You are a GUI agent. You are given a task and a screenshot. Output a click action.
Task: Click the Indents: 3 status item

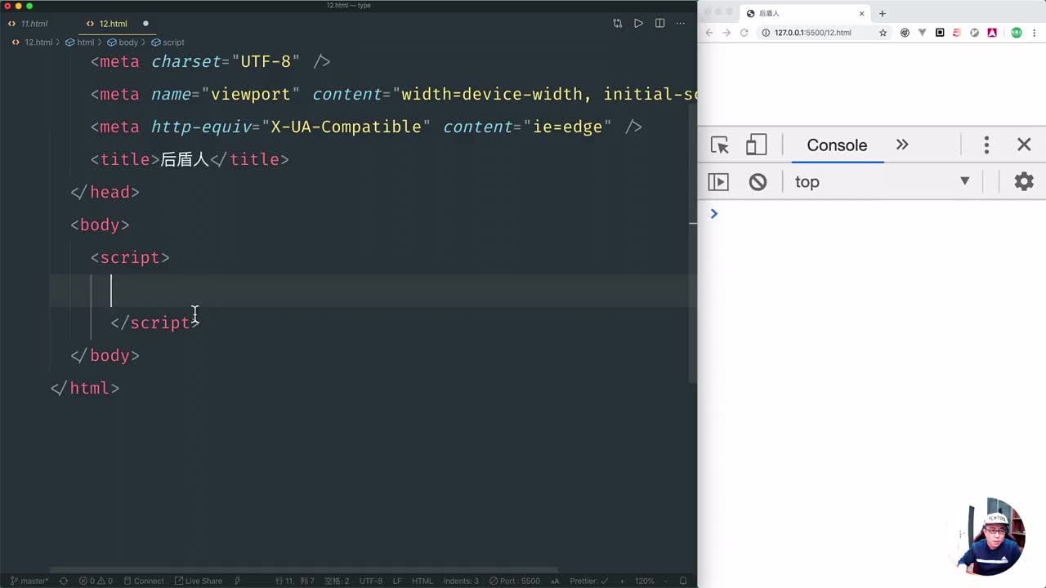462,581
